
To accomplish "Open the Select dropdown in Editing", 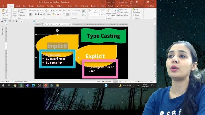I will 136,15.
